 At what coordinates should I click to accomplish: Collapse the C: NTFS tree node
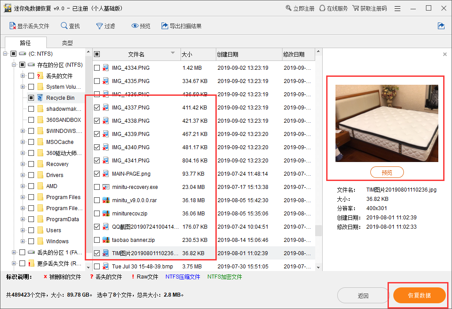click(x=5, y=53)
